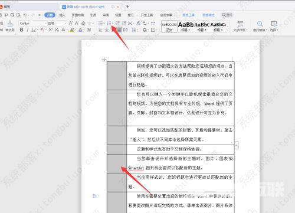Apply font color with blue underline
The image size is (295, 213).
pos(80,30)
